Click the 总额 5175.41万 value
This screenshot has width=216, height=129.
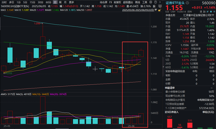tap(183, 30)
